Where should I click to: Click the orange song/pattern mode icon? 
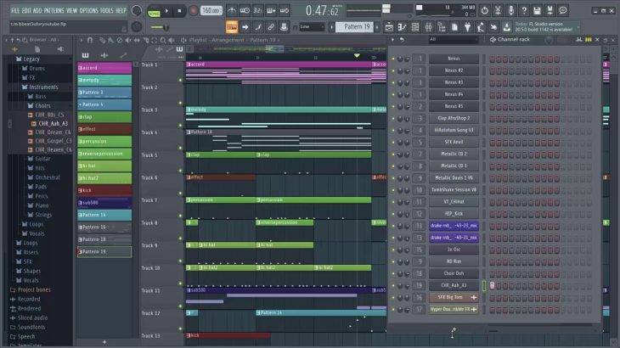(232, 26)
